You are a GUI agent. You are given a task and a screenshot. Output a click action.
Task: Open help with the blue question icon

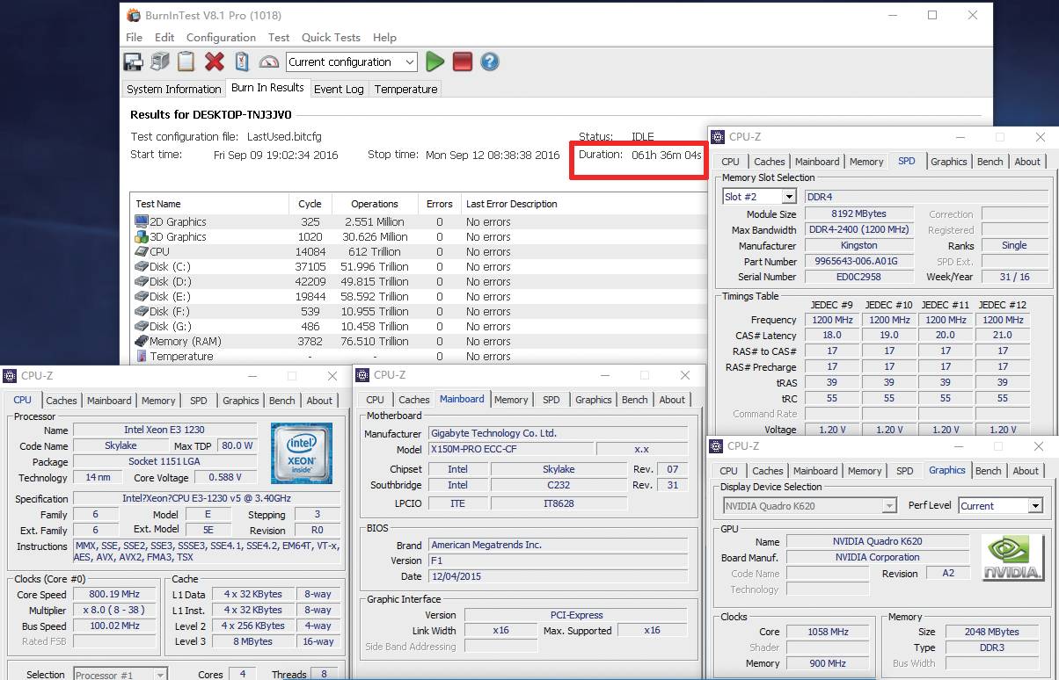(490, 61)
